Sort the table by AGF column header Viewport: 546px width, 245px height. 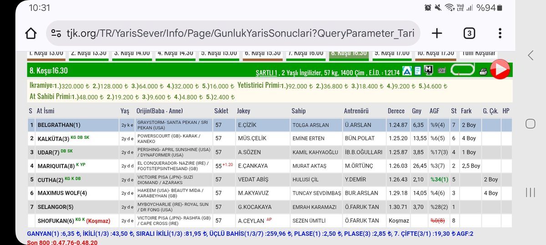434,111
